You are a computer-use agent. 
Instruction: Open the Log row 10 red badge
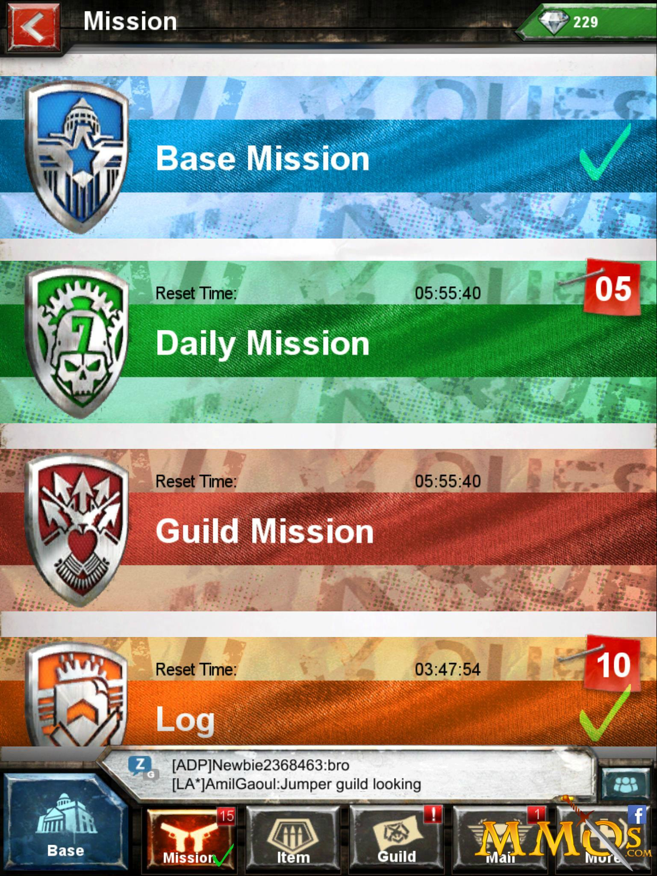click(613, 664)
